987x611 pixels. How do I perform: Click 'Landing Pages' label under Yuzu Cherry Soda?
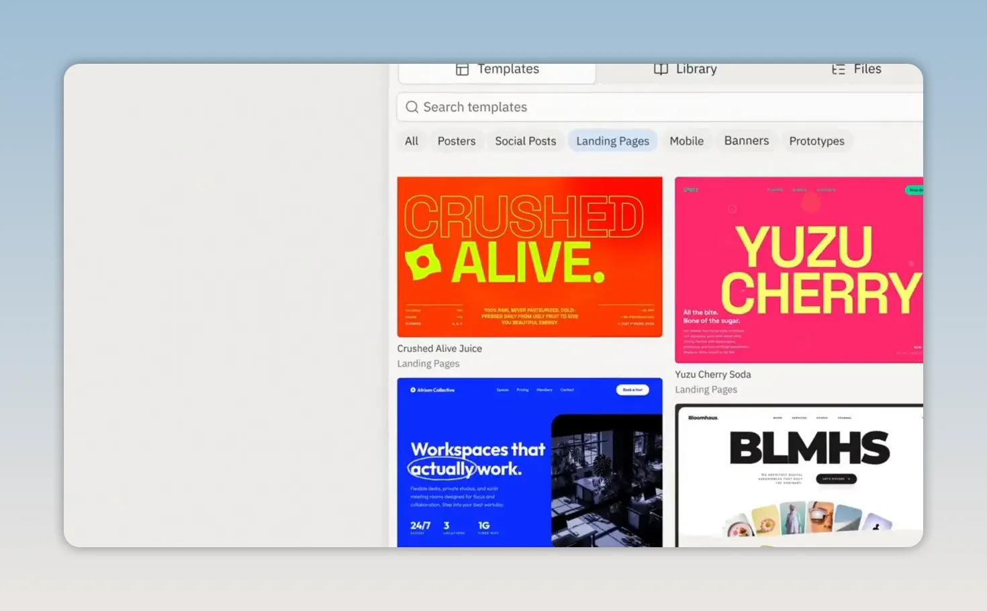pyautogui.click(x=706, y=390)
